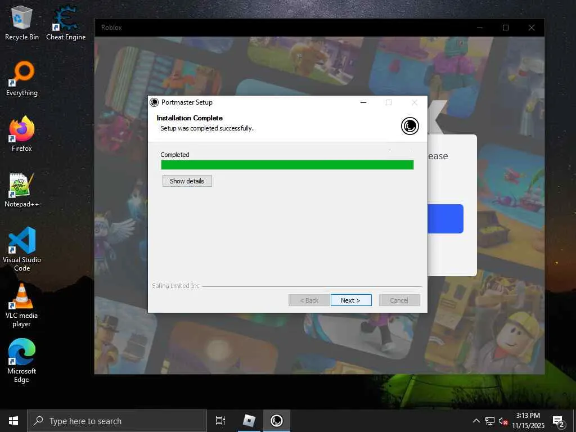The image size is (576, 432).
Task: Launch Cheat Engine from the desktop
Action: tap(66, 22)
